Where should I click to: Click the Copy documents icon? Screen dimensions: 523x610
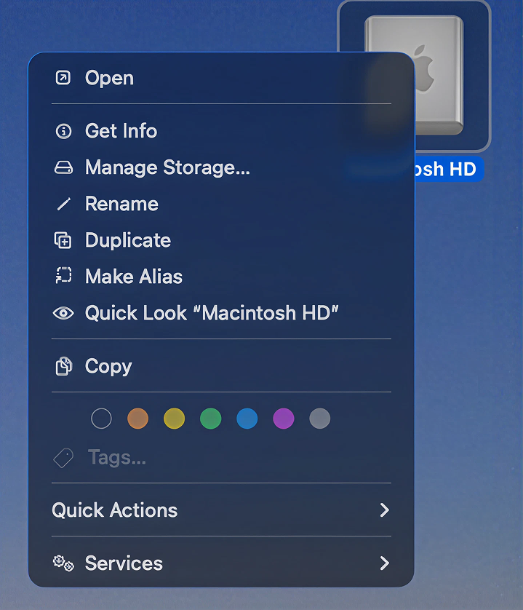point(64,366)
